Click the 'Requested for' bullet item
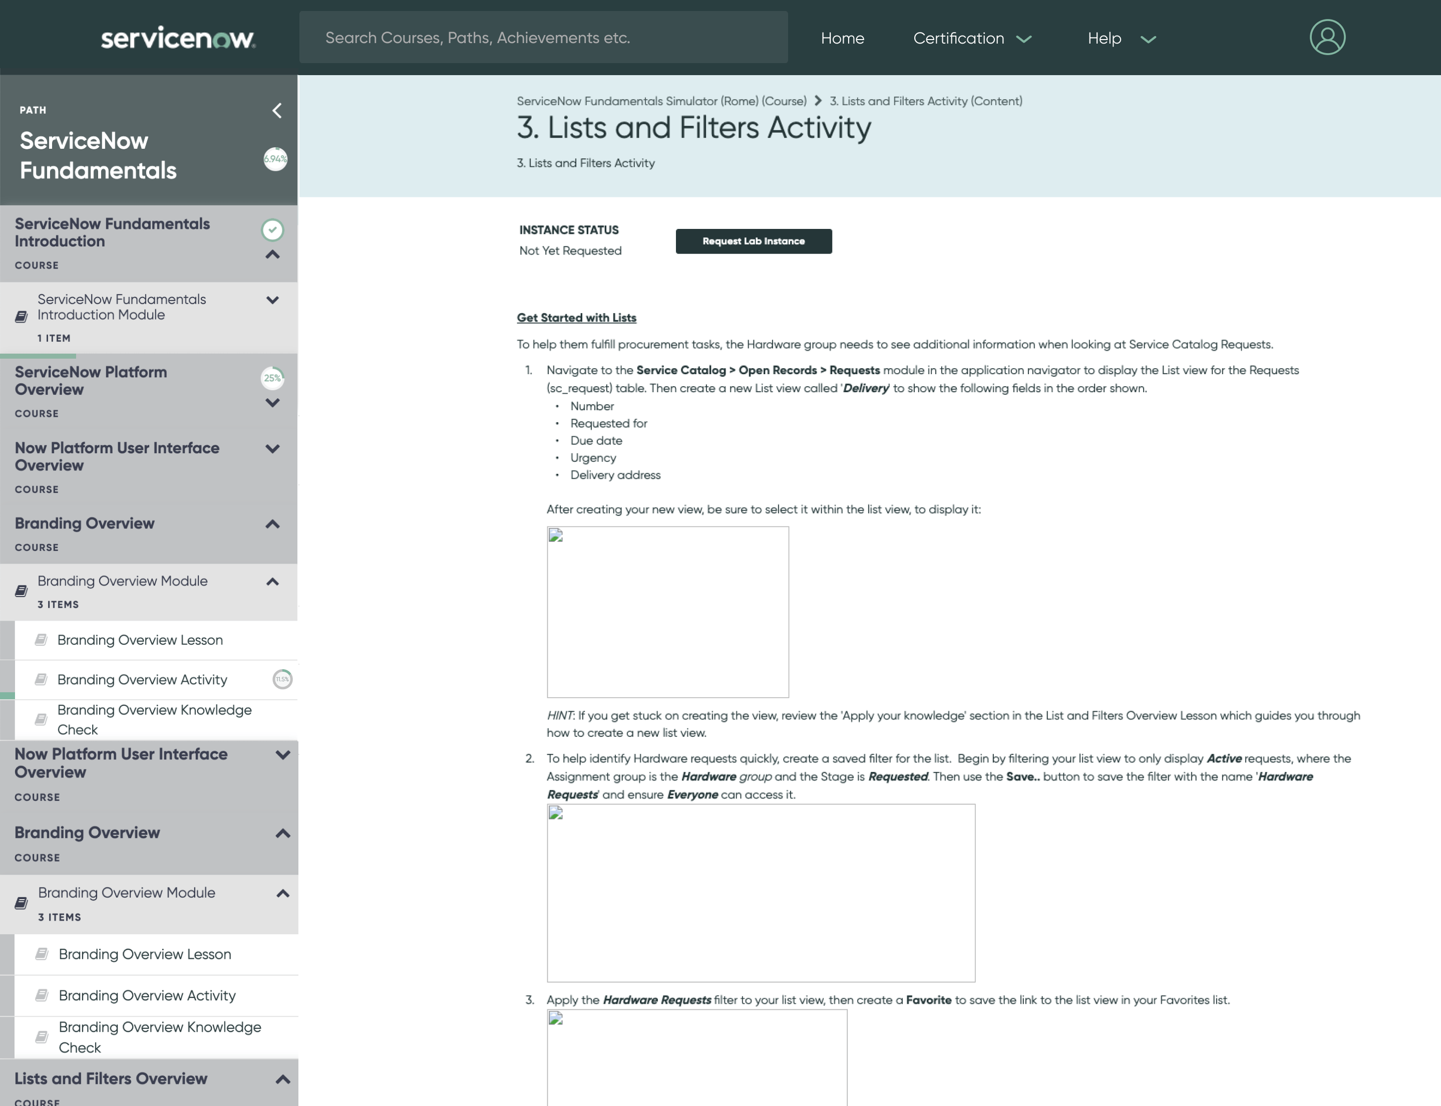Image resolution: width=1441 pixels, height=1106 pixels. [609, 423]
